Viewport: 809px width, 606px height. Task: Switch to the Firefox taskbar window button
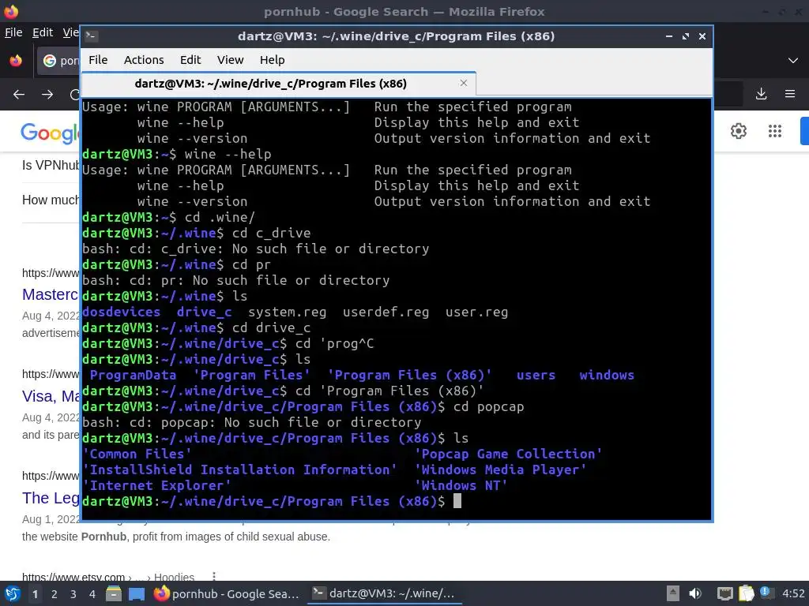click(227, 593)
